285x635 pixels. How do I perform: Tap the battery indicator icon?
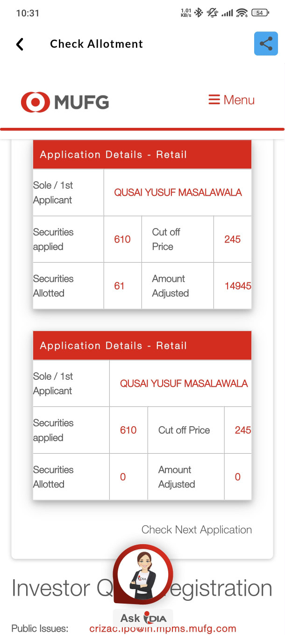pos(259,13)
